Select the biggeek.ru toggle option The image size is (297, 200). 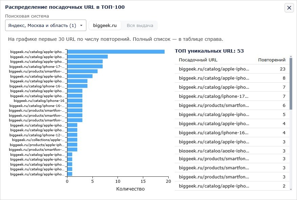[x=105, y=26]
